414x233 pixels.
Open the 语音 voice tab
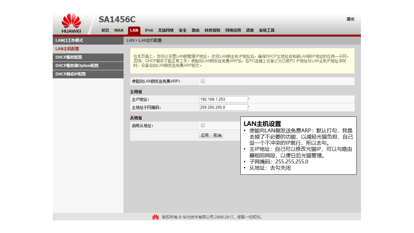click(x=250, y=30)
